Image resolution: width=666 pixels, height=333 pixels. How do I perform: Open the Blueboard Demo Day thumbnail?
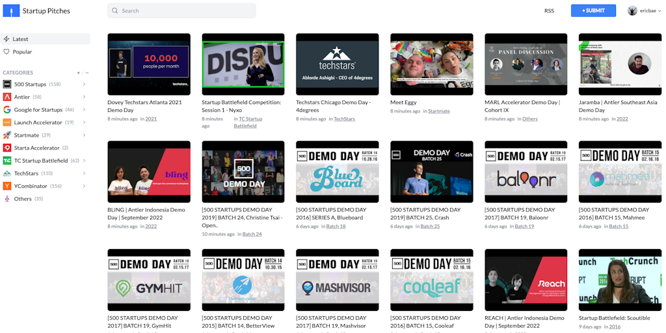tap(338, 172)
